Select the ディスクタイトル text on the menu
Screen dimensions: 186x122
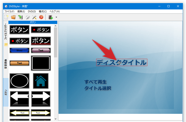122,62
